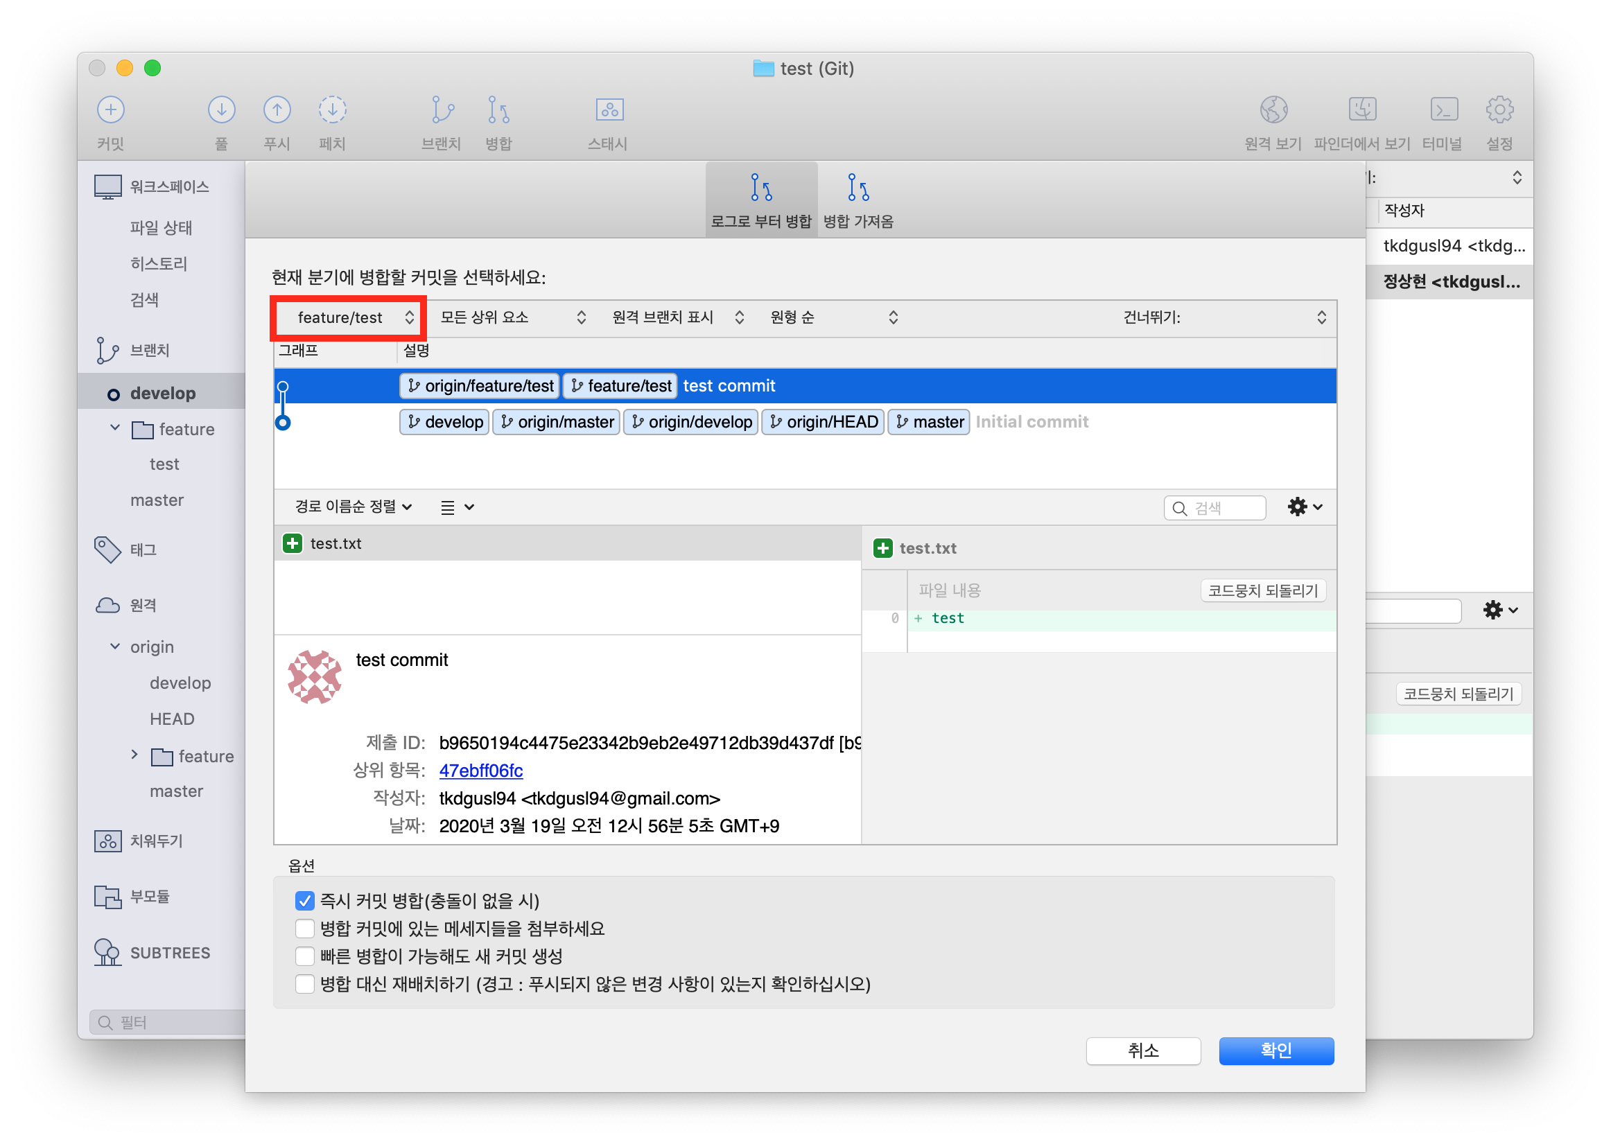
Task: Open the 설정 gear icon in the toolbar
Action: [1499, 110]
